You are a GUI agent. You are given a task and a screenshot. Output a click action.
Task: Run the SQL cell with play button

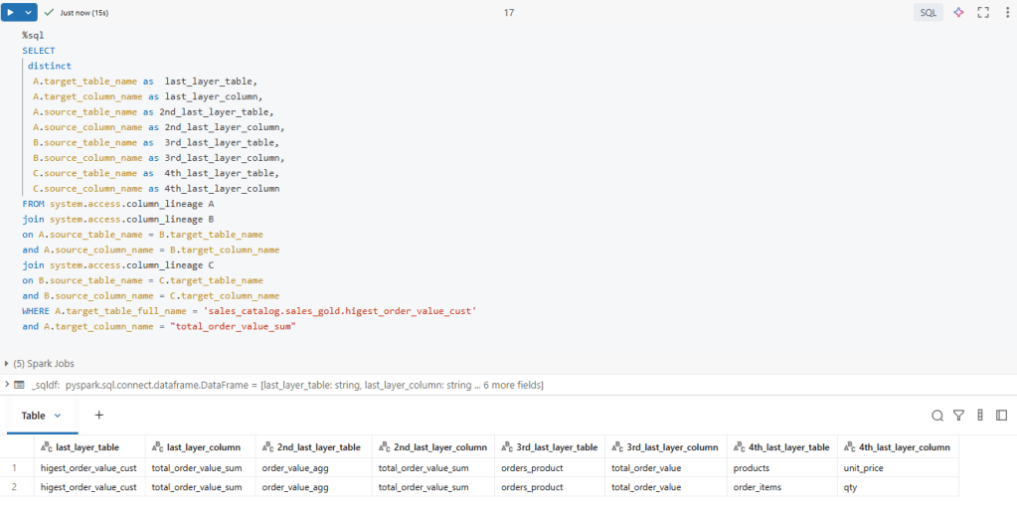tap(11, 12)
